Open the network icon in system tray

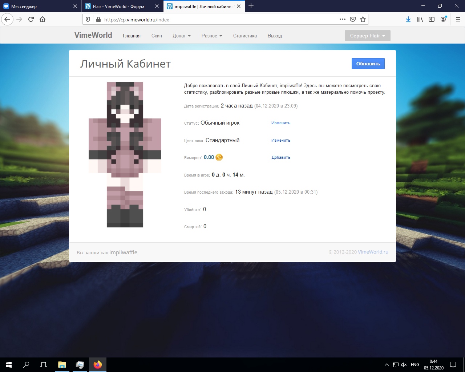396,365
